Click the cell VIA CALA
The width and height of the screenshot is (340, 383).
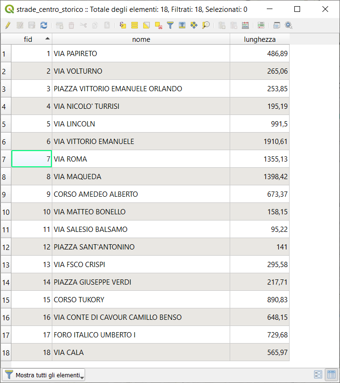point(141,353)
